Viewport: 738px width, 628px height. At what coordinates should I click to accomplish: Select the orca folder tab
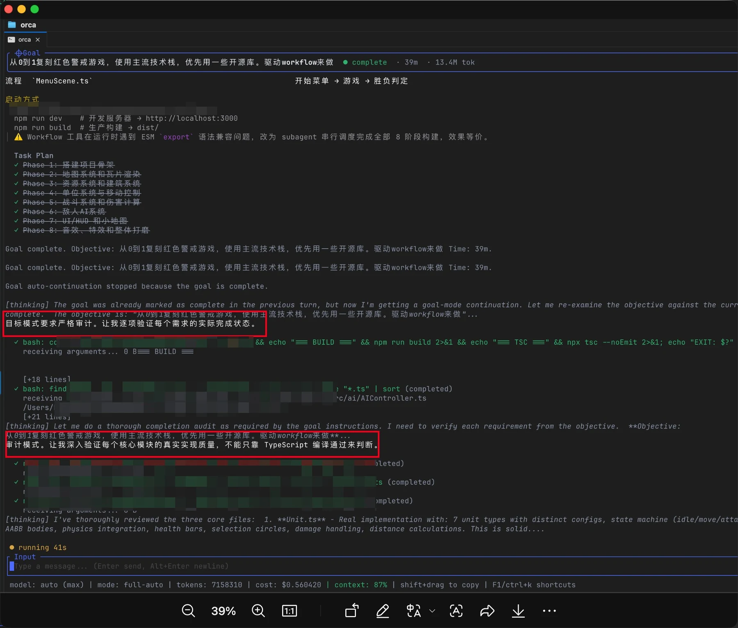click(23, 25)
